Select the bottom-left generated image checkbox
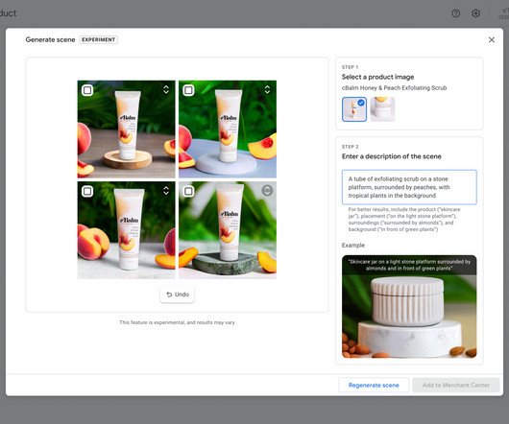 tap(87, 191)
